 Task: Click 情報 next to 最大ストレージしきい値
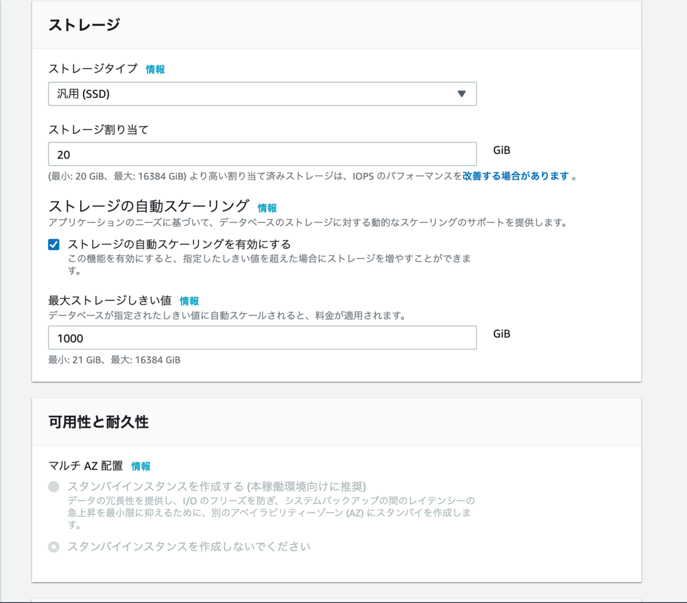189,301
